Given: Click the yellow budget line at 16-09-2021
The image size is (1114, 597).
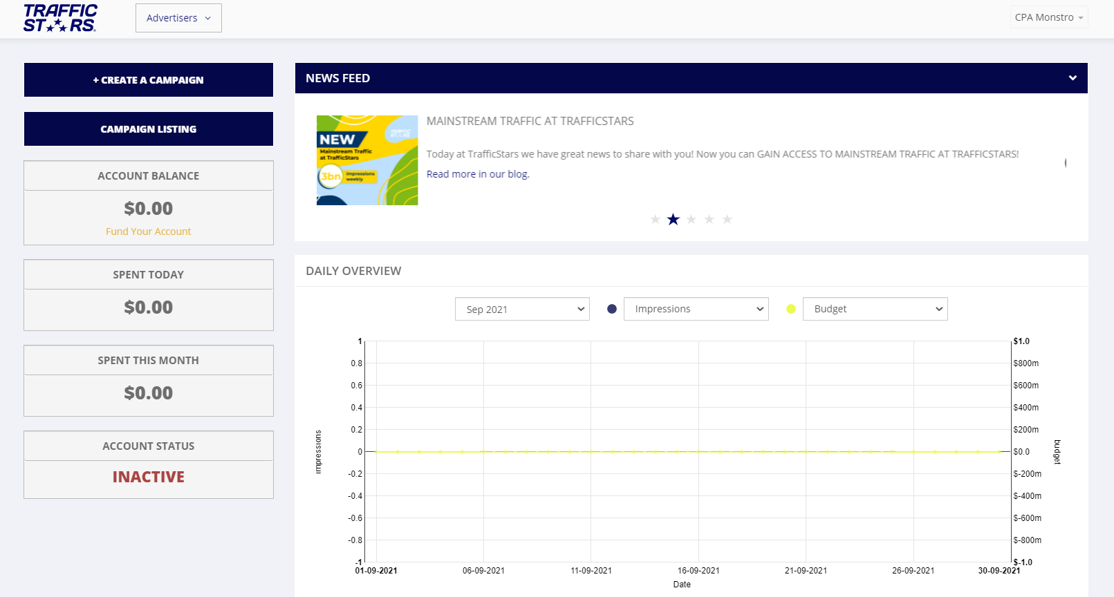Looking at the screenshot, I should point(698,451).
